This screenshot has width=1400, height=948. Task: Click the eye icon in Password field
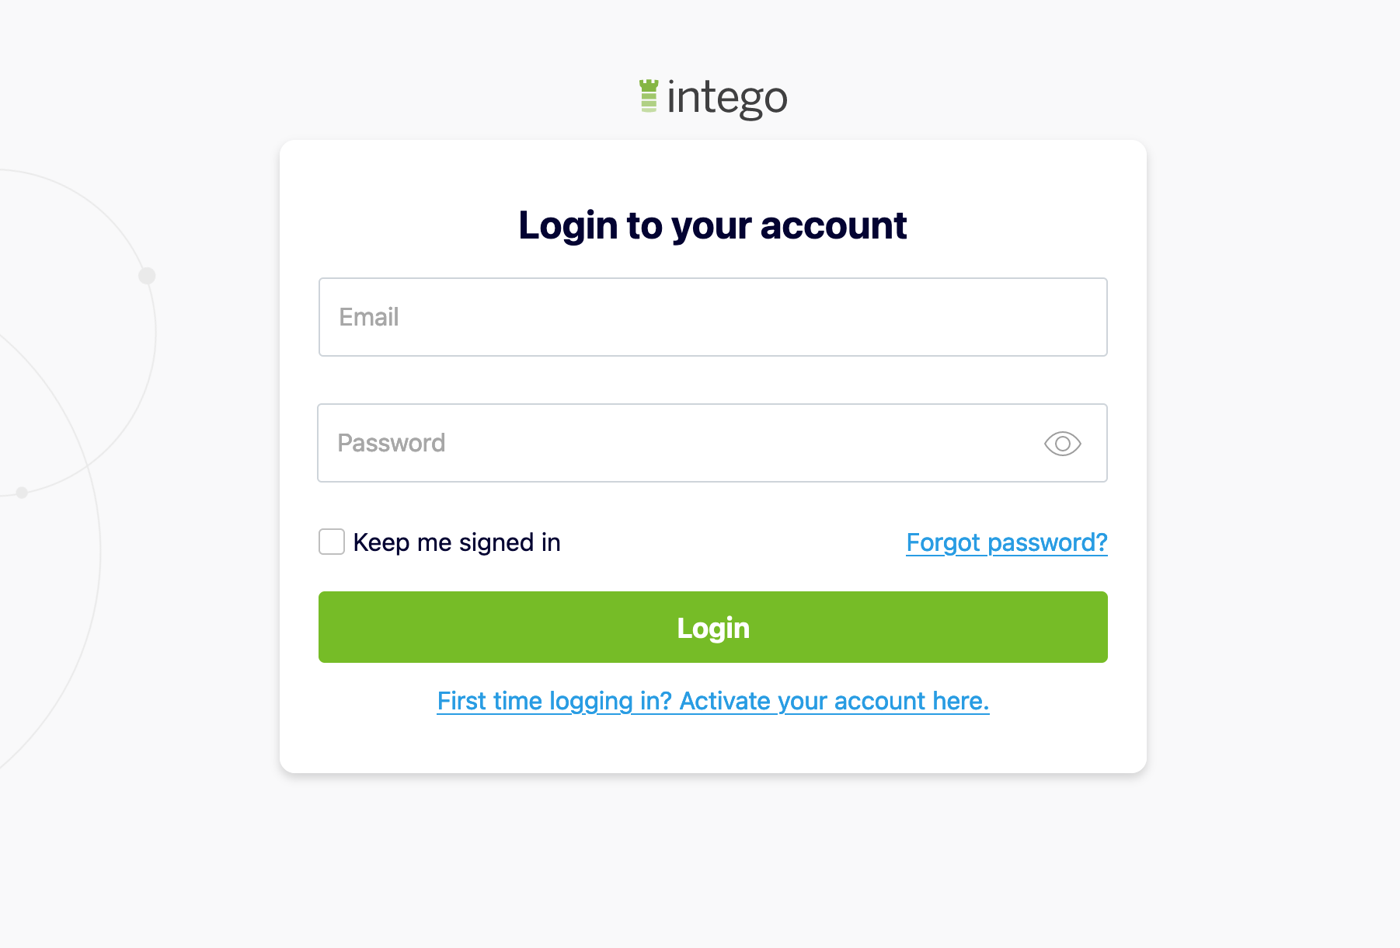click(x=1062, y=444)
